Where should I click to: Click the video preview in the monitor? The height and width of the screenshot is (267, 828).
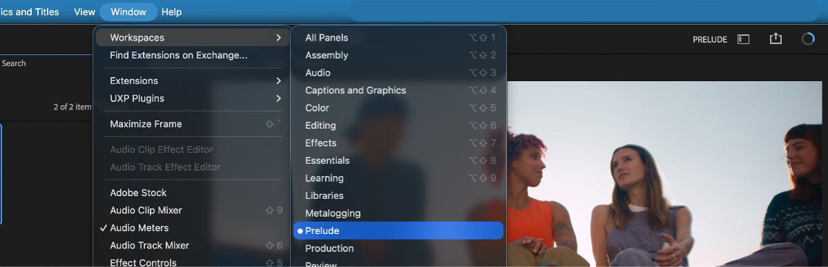coord(664,174)
